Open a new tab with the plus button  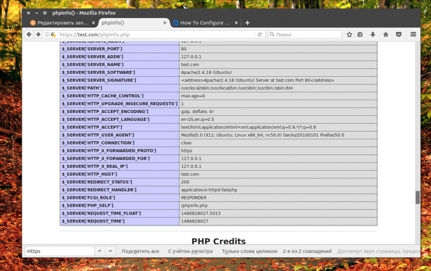[x=247, y=23]
